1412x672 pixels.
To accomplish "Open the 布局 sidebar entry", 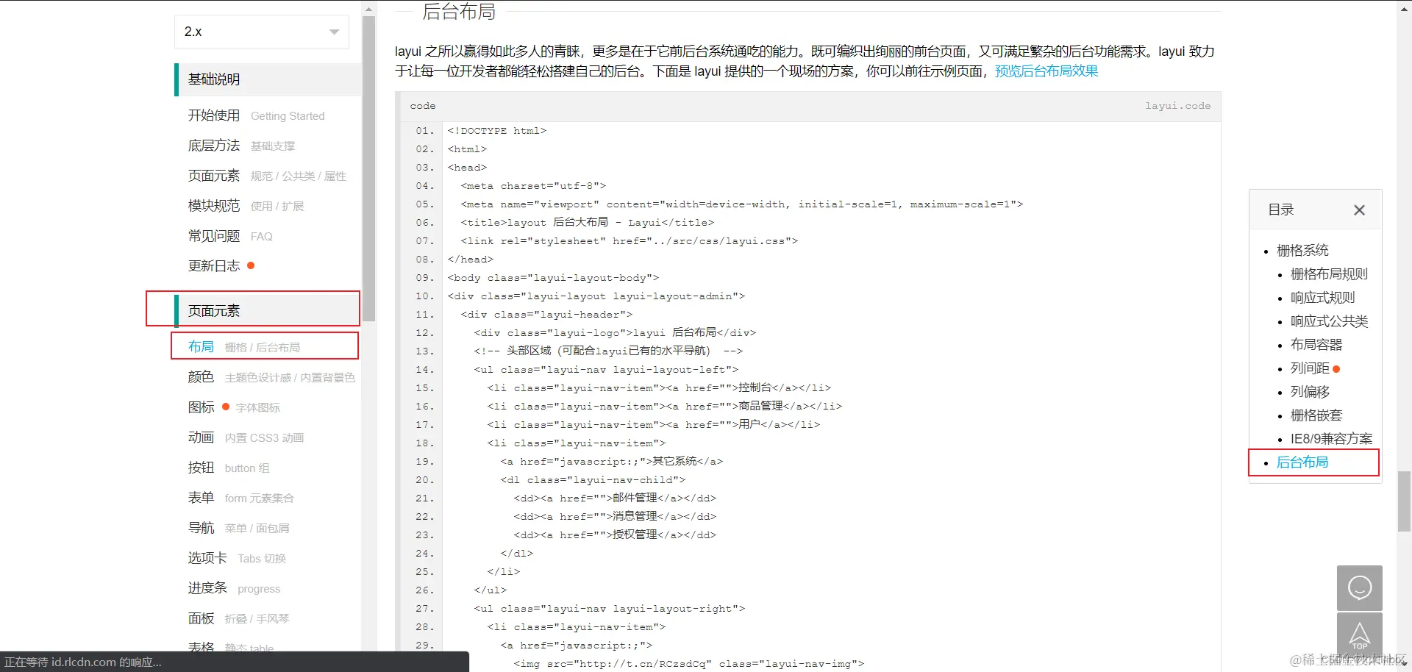I will click(201, 346).
